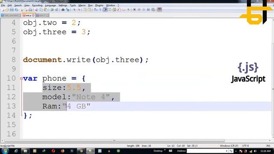Click the Zoom Out toolbar icon
Screen dimensions: 274x154
coord(79,10)
